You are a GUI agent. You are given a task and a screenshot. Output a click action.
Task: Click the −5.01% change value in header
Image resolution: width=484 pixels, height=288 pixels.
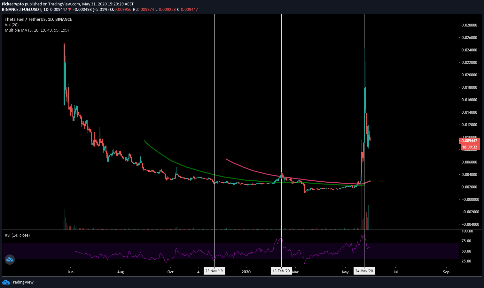(x=101, y=10)
